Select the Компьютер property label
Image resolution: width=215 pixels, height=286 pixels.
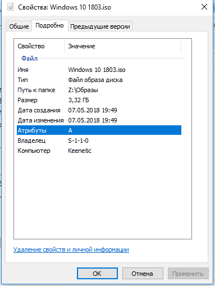point(34,151)
